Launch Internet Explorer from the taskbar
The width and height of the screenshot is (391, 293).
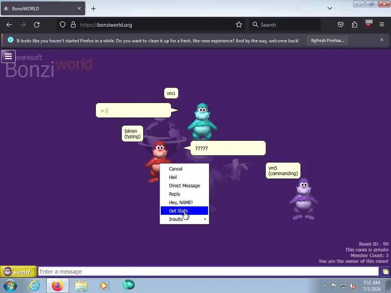tap(34, 285)
